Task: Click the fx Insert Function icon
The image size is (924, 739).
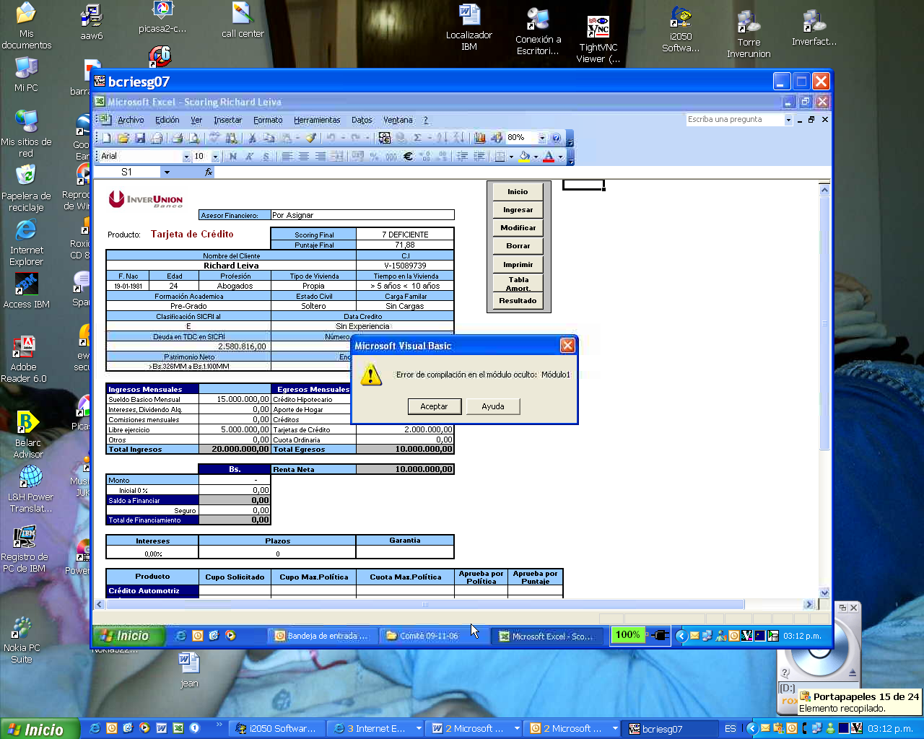Action: click(x=209, y=172)
